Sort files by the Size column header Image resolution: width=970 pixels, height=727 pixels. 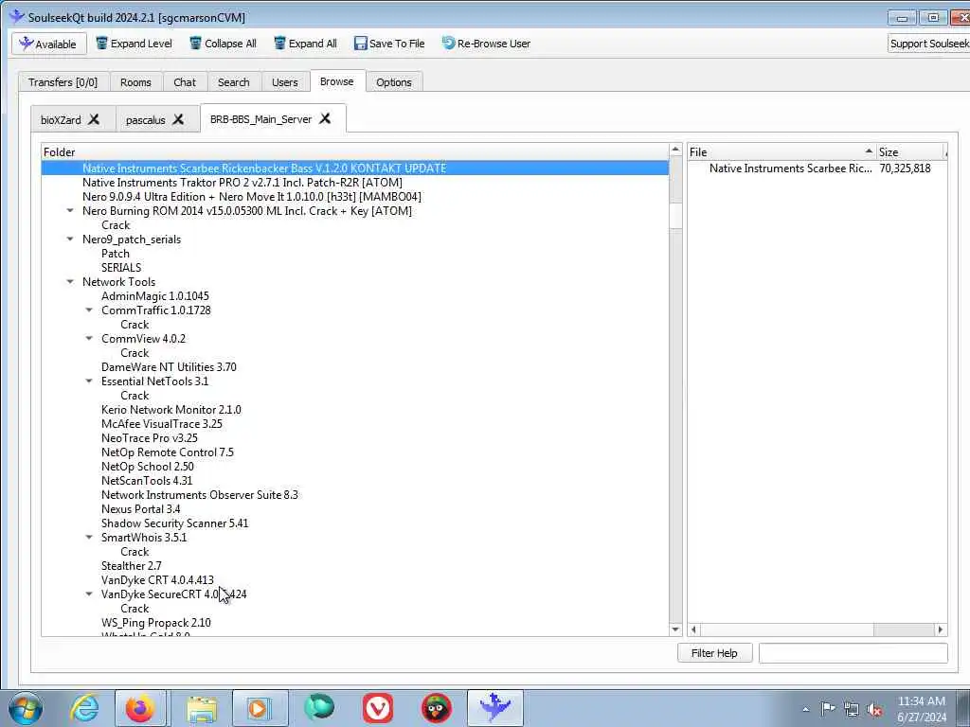tap(911, 152)
